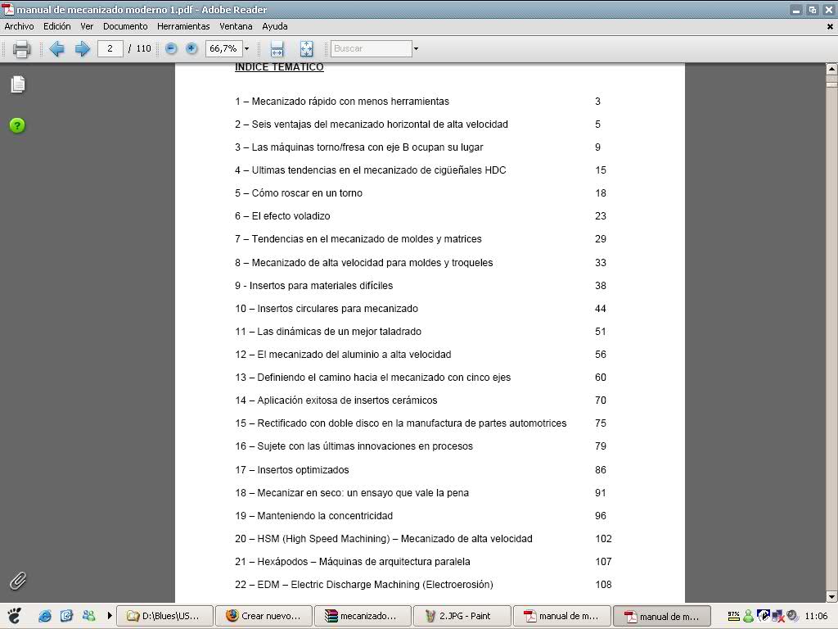Switch to D:\Blues\US taskbar window

(x=165, y=616)
